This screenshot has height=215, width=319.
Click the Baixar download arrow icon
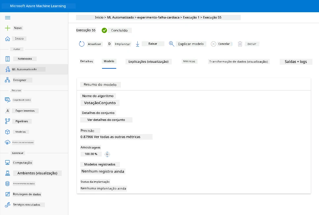137,44
